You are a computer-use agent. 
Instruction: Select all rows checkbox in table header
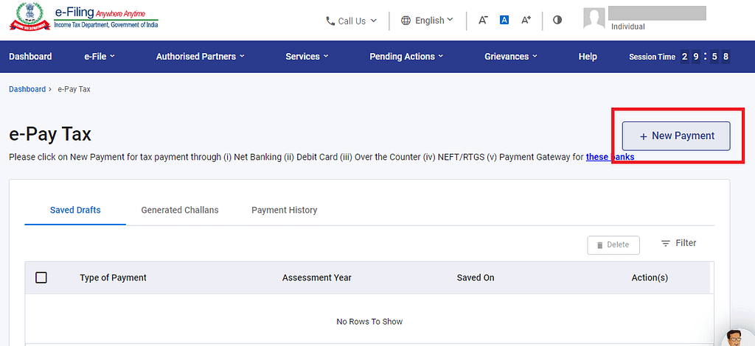(x=41, y=278)
